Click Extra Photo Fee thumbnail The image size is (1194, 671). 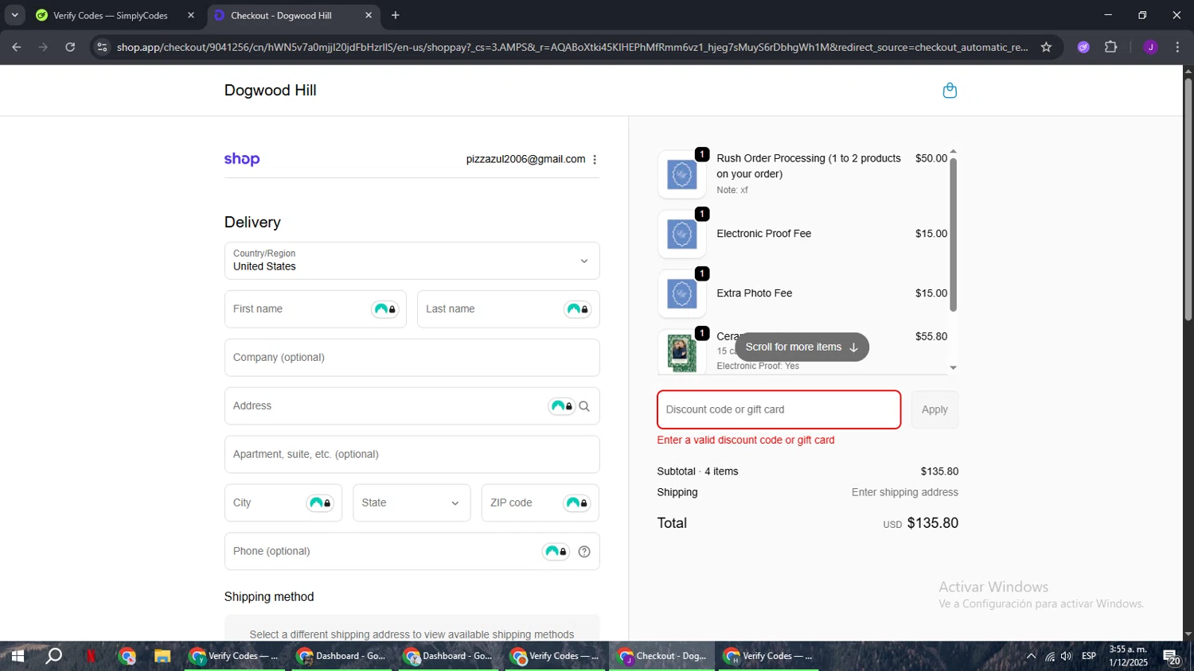(x=682, y=293)
